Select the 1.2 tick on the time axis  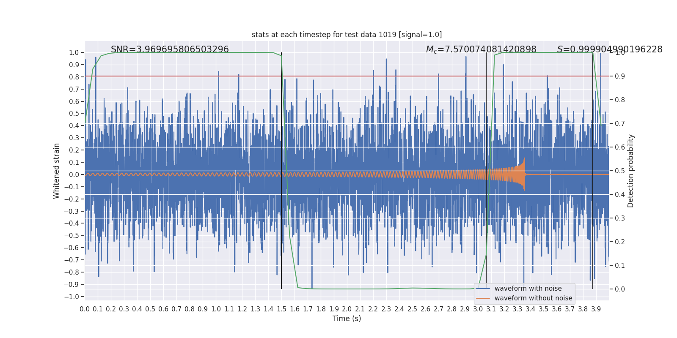click(242, 309)
